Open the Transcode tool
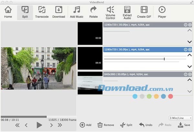This screenshot has width=194, height=132. point(42,12)
